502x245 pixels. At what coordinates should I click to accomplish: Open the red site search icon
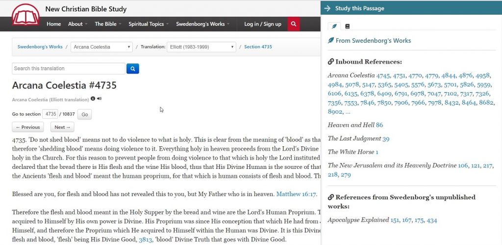(x=294, y=24)
